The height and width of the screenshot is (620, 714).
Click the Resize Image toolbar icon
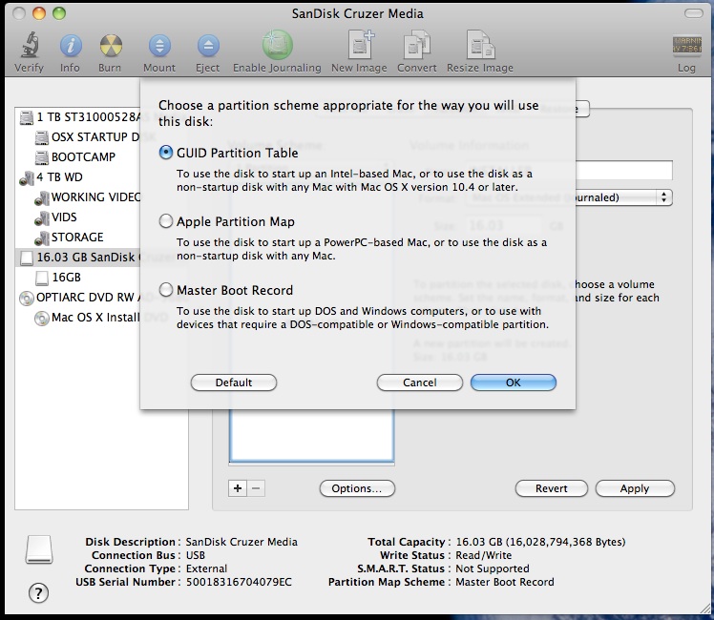click(480, 45)
